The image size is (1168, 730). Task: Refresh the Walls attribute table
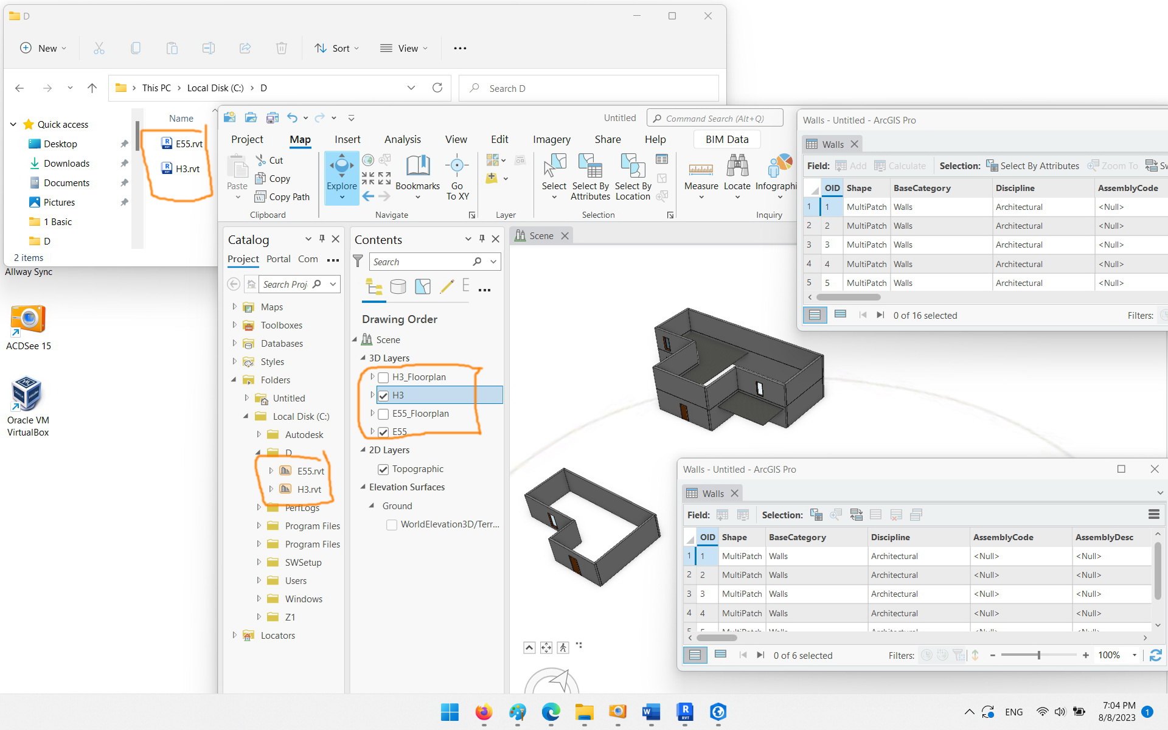[1155, 655]
